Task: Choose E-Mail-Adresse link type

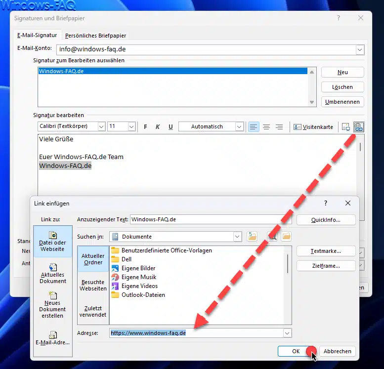Action: tap(53, 338)
